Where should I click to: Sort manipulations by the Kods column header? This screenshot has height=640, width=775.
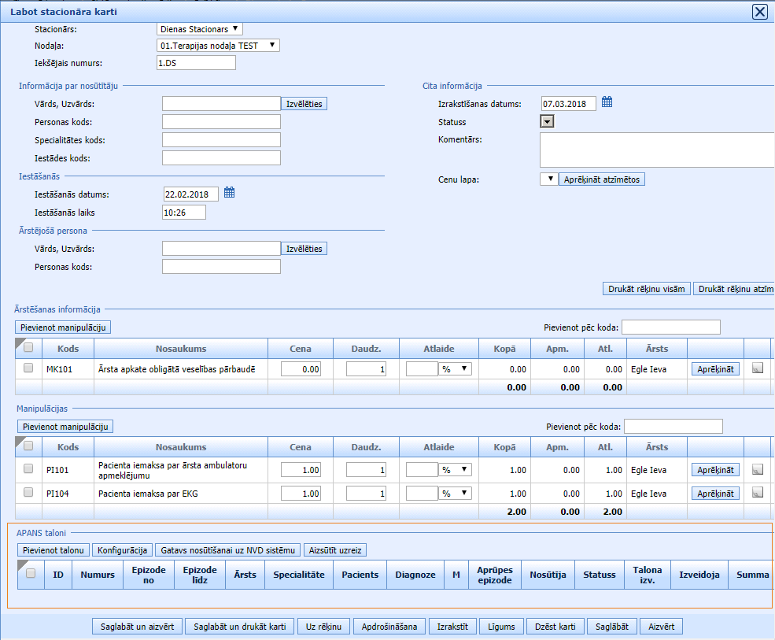coord(68,447)
